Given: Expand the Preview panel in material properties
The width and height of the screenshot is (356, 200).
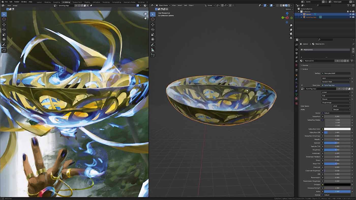Looking at the screenshot, I should click(x=305, y=65).
